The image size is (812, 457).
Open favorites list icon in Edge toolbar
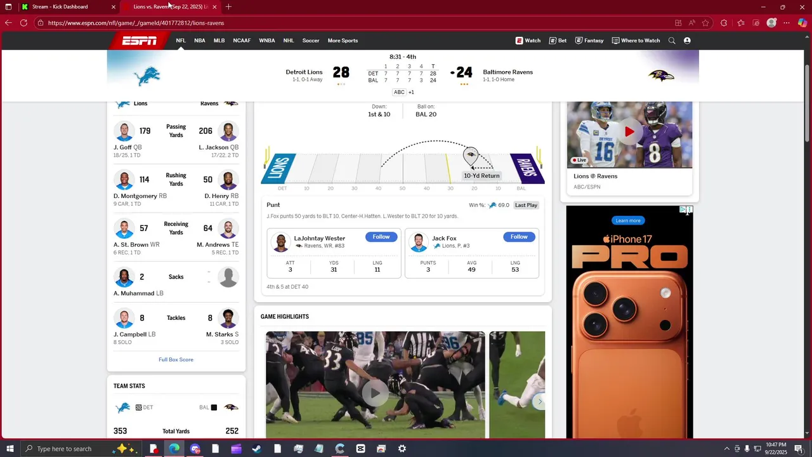pos(740,23)
